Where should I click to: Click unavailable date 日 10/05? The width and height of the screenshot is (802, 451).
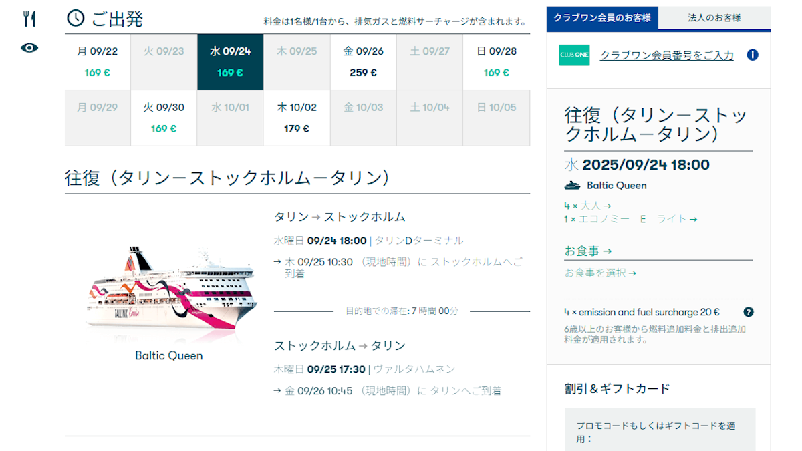click(497, 118)
